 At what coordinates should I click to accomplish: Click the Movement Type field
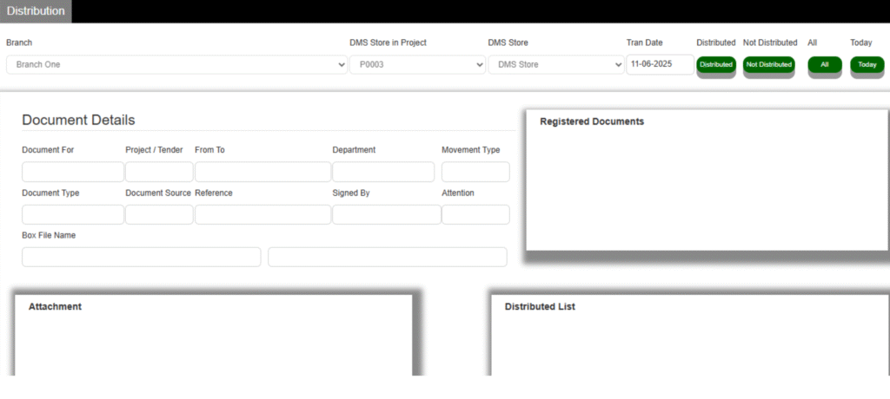click(x=475, y=172)
